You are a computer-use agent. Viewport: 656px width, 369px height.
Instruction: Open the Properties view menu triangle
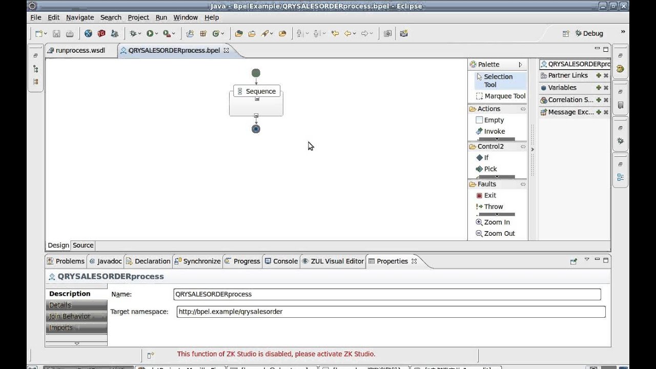tap(587, 260)
